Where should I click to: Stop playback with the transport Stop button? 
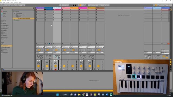tap(73, 5)
